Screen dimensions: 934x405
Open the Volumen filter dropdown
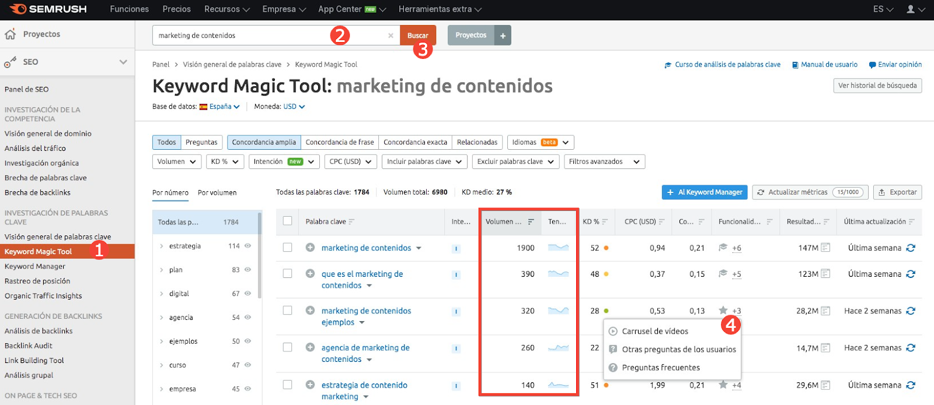[x=177, y=161]
